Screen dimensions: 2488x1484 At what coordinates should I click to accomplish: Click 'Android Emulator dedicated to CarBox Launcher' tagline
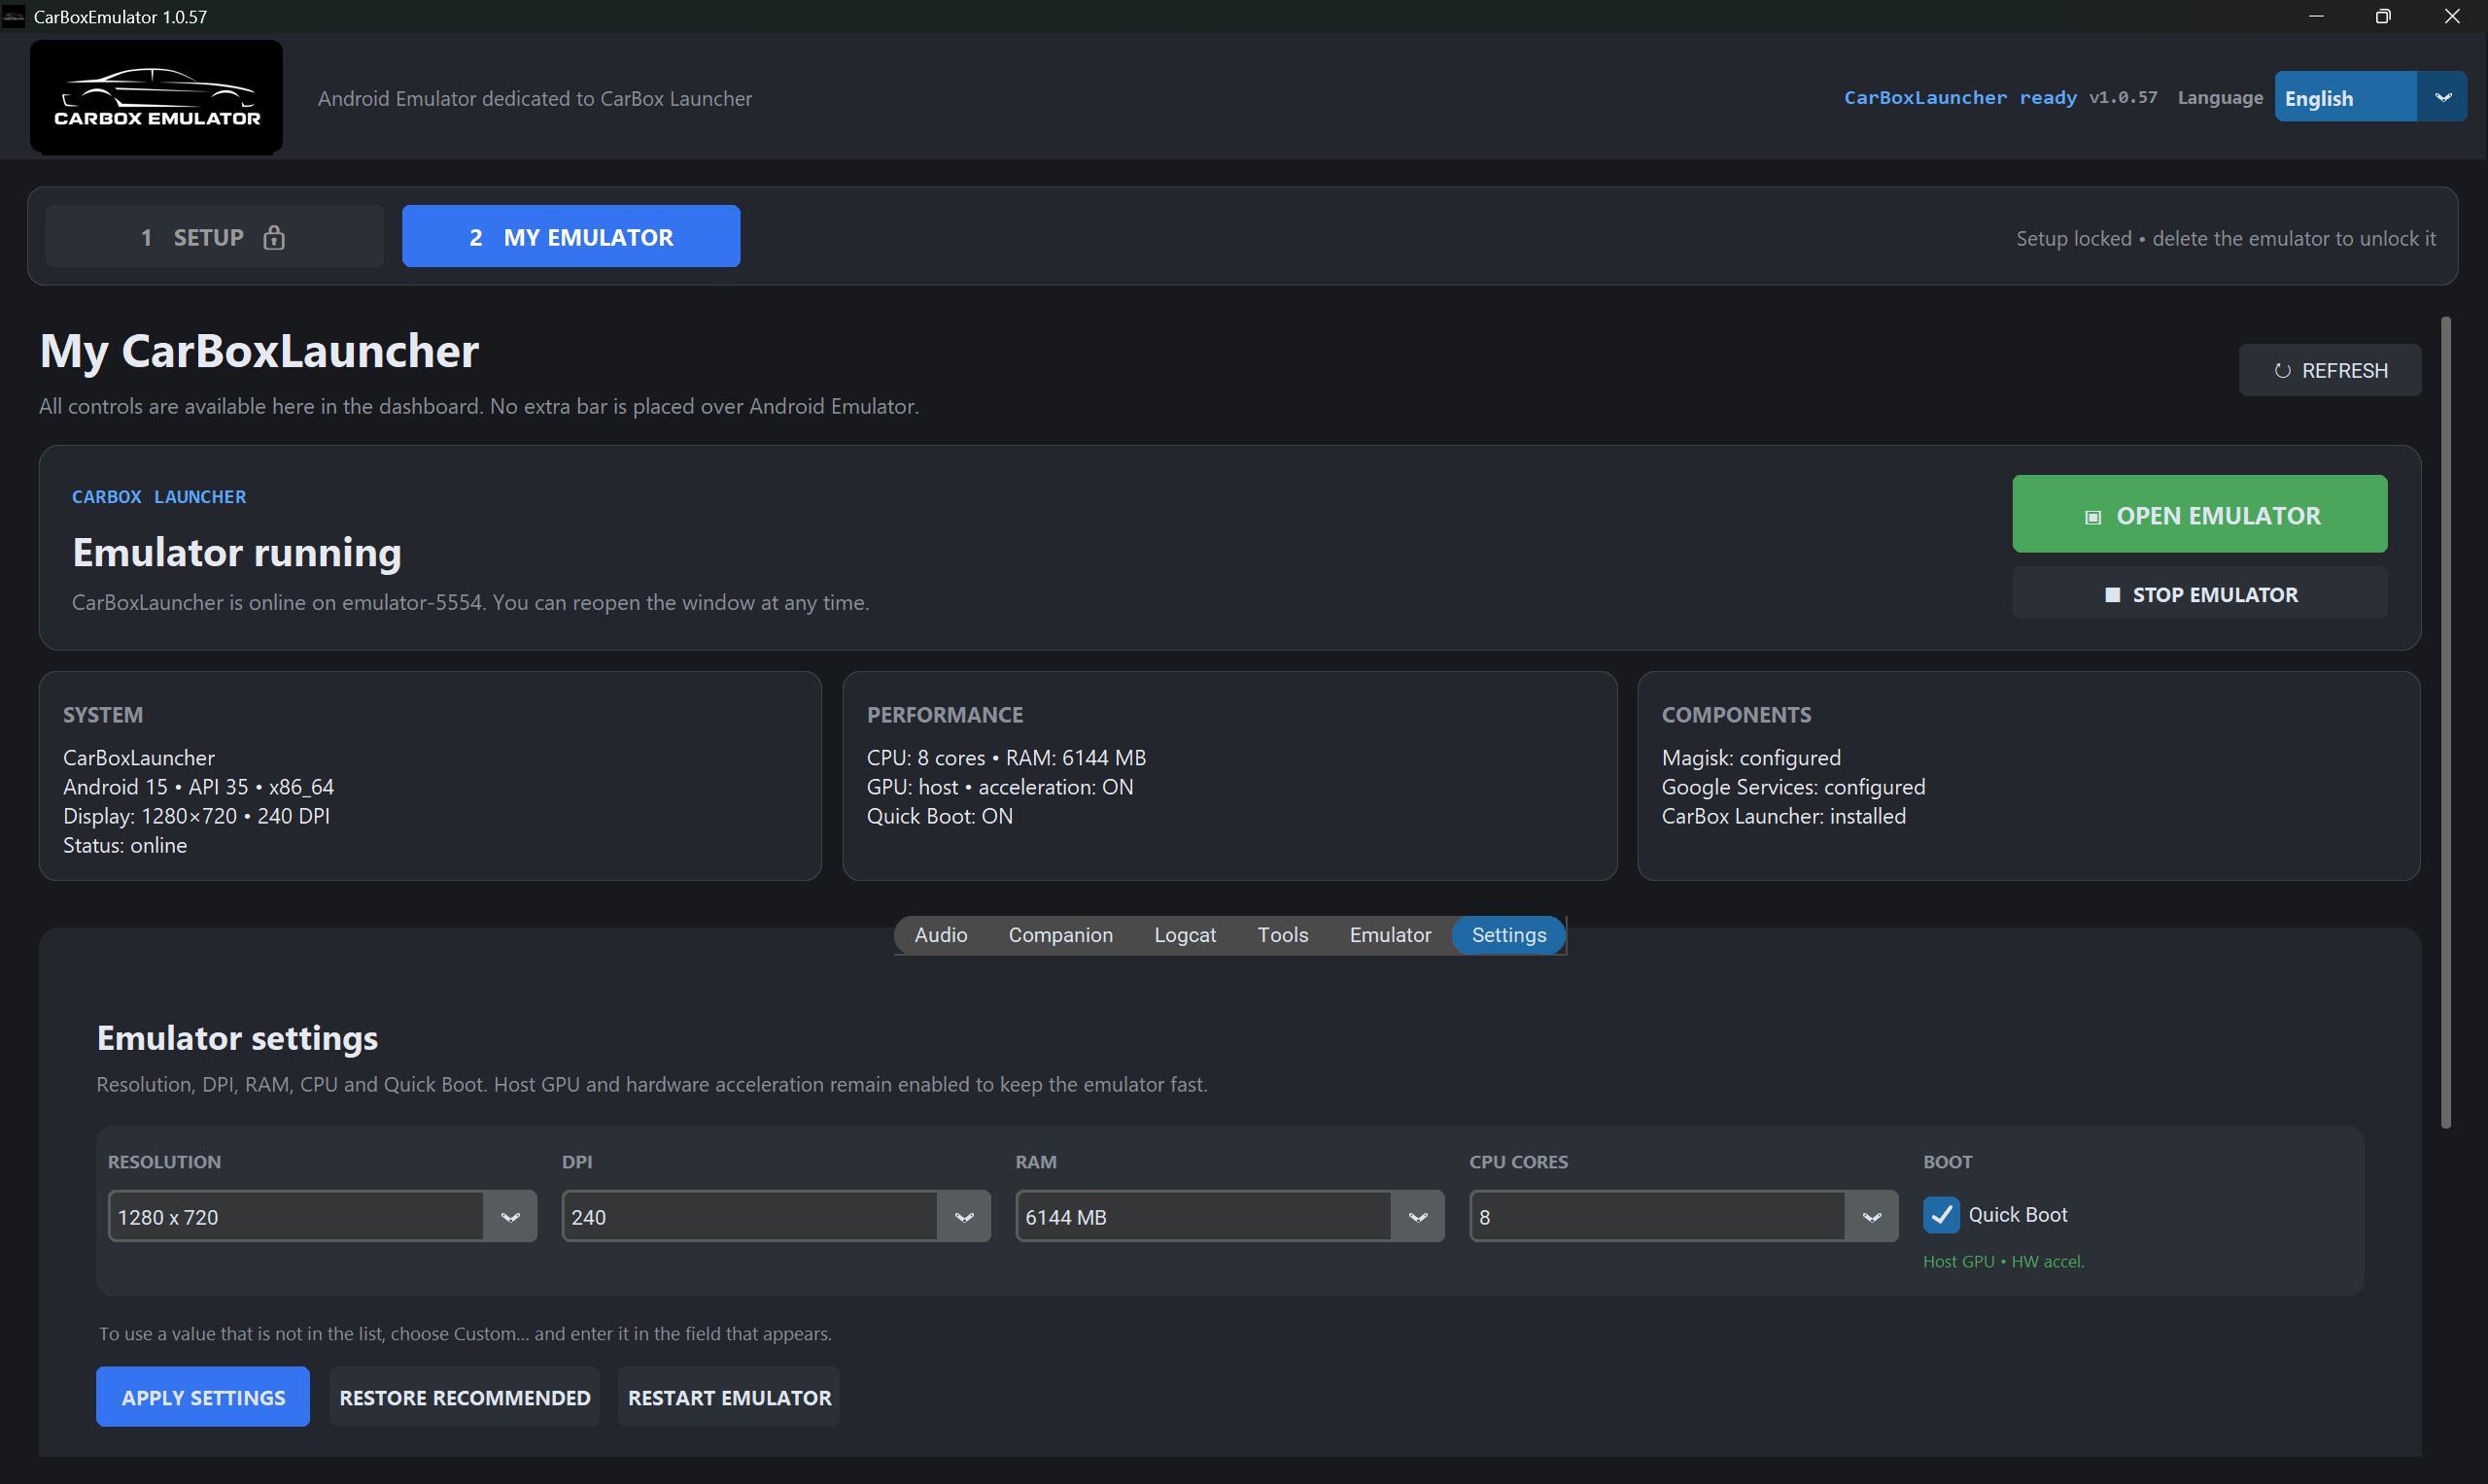(x=535, y=98)
